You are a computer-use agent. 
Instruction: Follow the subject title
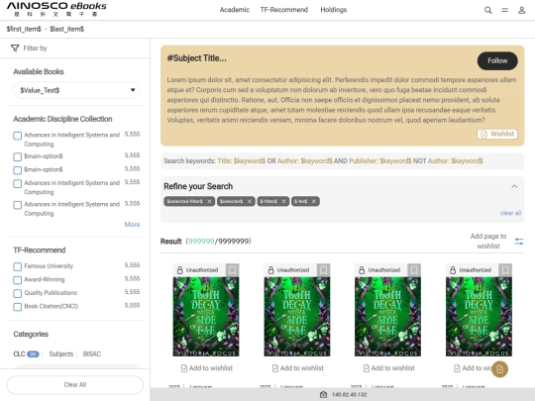coord(497,61)
